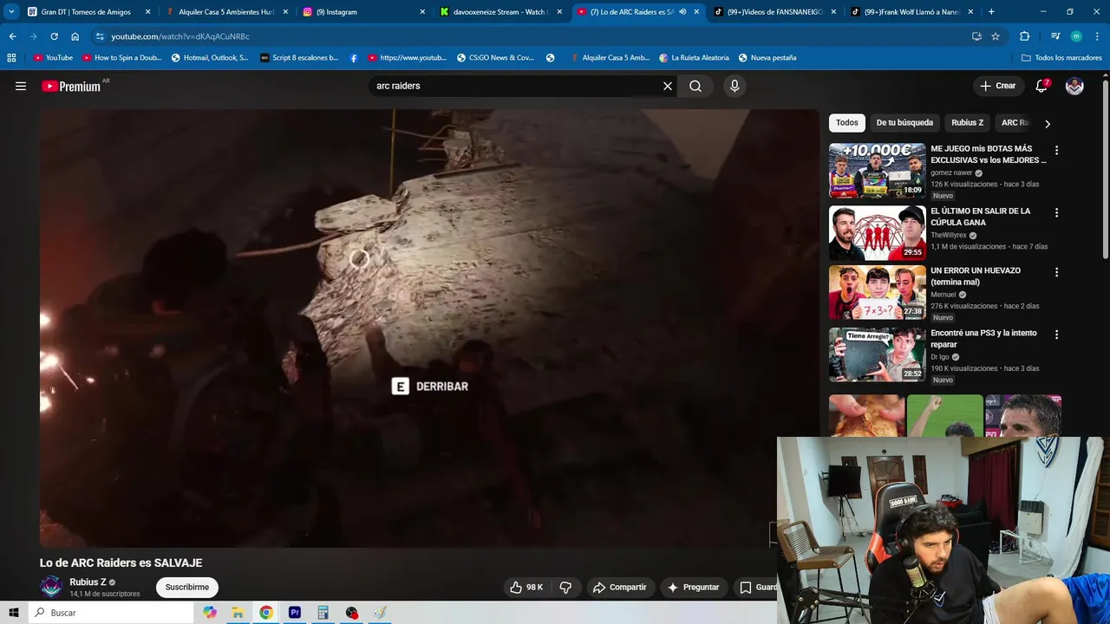
Task: Open Chrome profile avatar 'm'
Action: 1076,36
